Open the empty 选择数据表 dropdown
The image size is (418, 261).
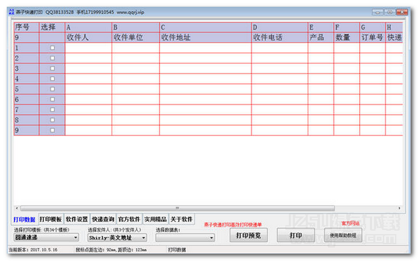point(185,237)
